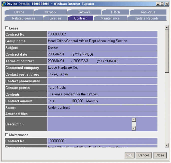Open the Maintenance tab
Viewport: 171px width, 163px height.
coord(110,18)
